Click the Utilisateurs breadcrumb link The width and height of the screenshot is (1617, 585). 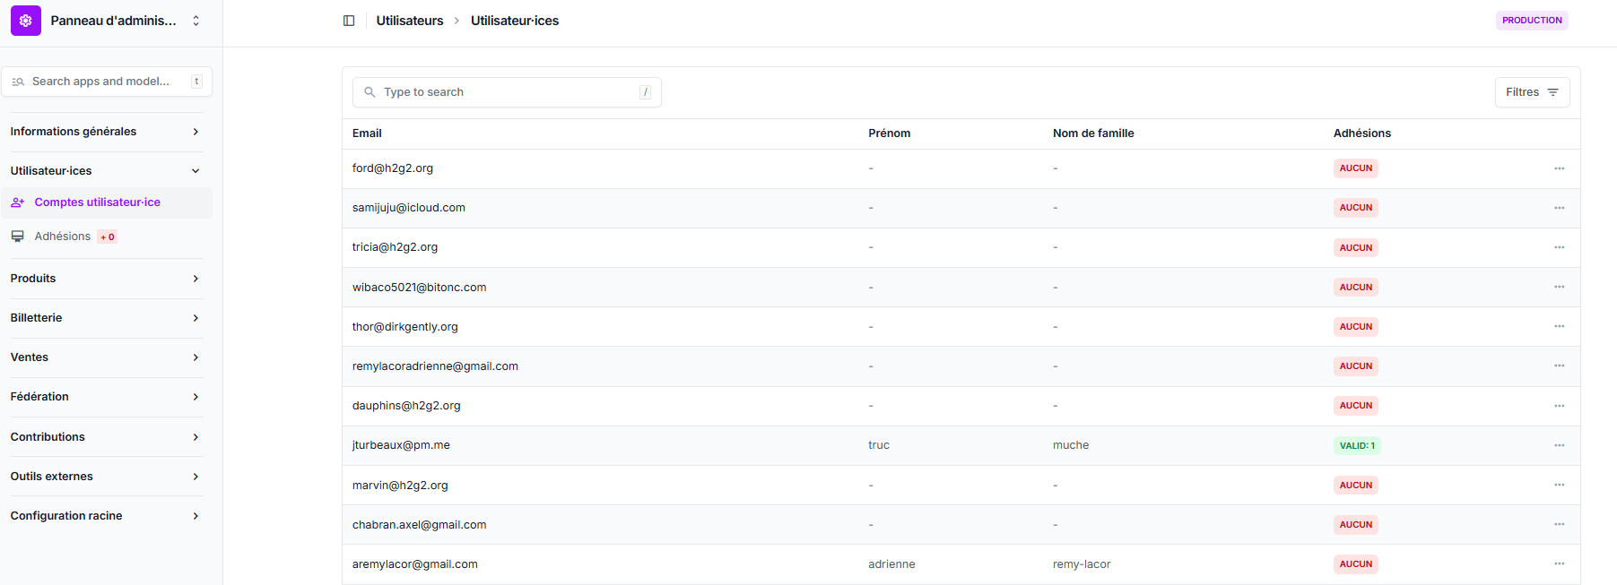410,21
